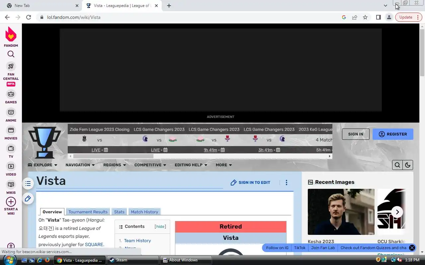Click Sign In to Edit link
425x265 pixels.
(250, 183)
